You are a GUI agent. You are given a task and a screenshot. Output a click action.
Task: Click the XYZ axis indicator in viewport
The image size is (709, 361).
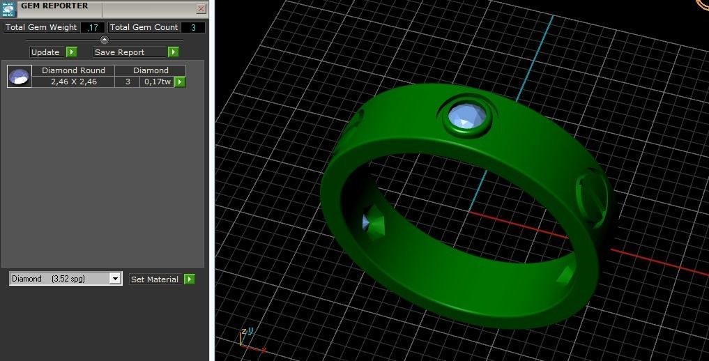tap(251, 340)
